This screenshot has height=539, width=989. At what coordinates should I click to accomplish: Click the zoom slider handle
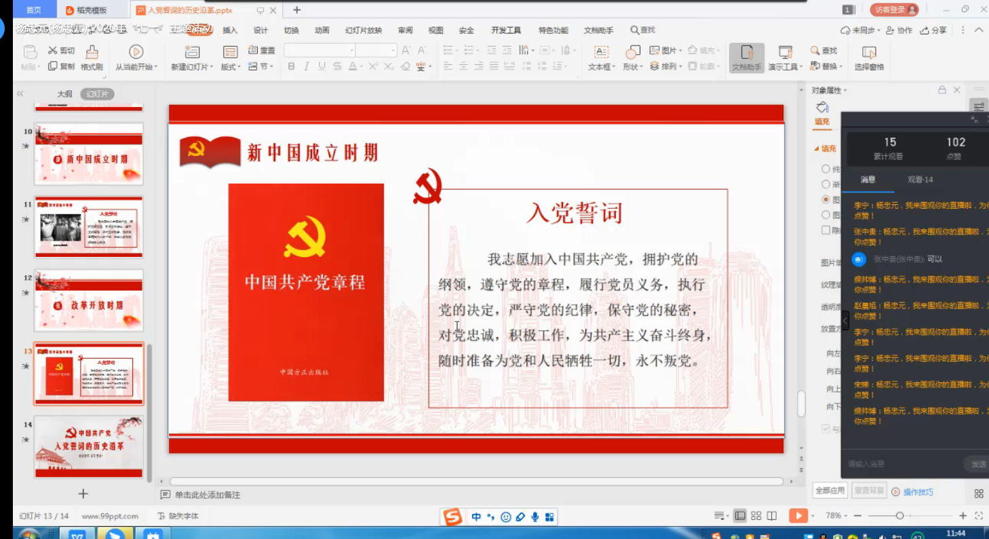click(x=899, y=516)
